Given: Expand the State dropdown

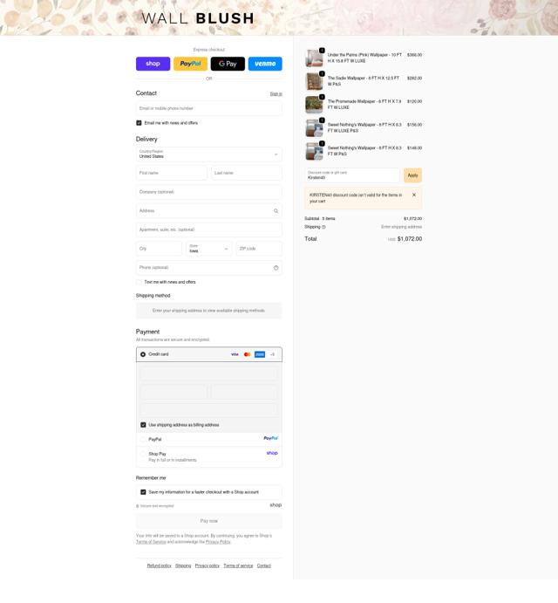Looking at the screenshot, I should (x=209, y=249).
